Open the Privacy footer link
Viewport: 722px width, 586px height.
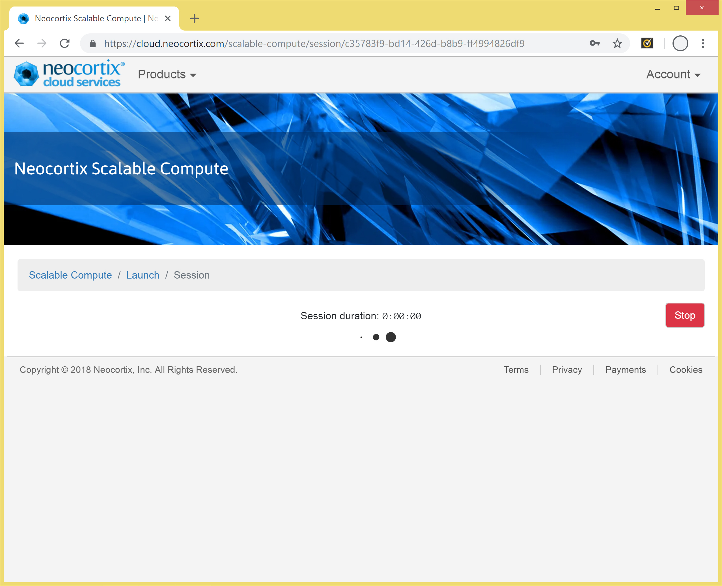pyautogui.click(x=566, y=370)
